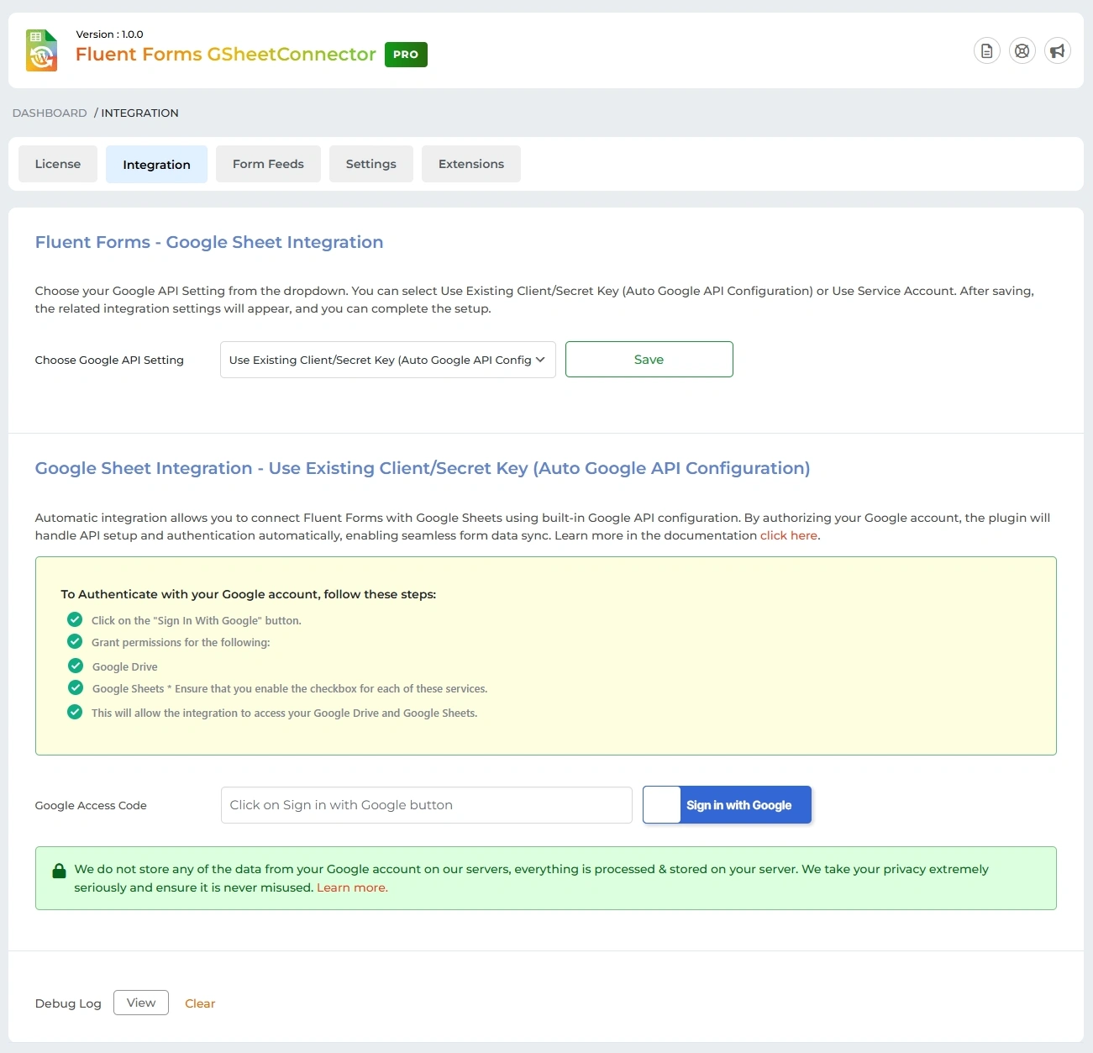Open the documentation 'click here' link
This screenshot has height=1053, width=1093.
(x=789, y=535)
